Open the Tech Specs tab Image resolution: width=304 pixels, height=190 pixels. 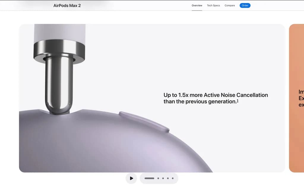click(x=213, y=5)
